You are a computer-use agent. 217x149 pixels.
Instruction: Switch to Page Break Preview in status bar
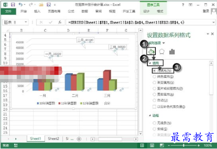pyautogui.click(x=162, y=145)
